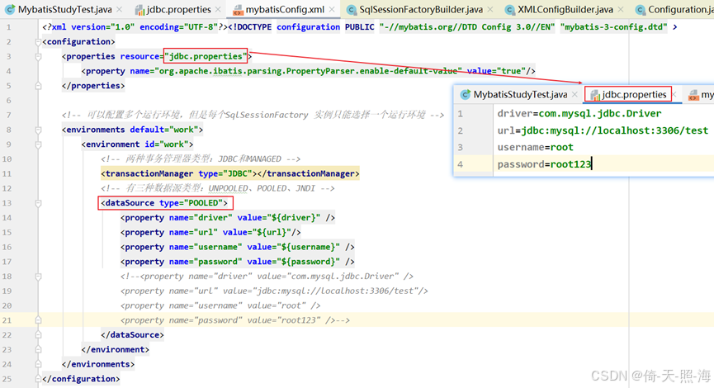Click the XML file icon on mybatisConfig.xml tab
Screen dimensions: 714x388
click(238, 10)
